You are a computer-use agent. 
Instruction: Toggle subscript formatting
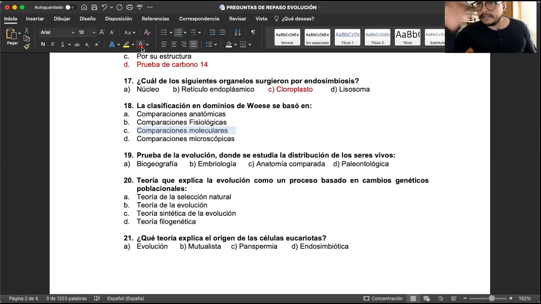click(87, 44)
